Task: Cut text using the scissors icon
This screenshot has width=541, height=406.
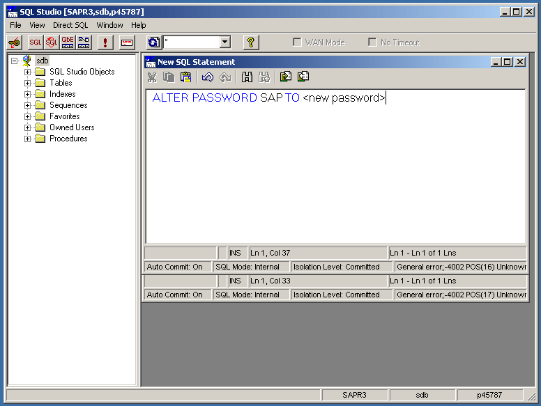Action: coord(152,77)
